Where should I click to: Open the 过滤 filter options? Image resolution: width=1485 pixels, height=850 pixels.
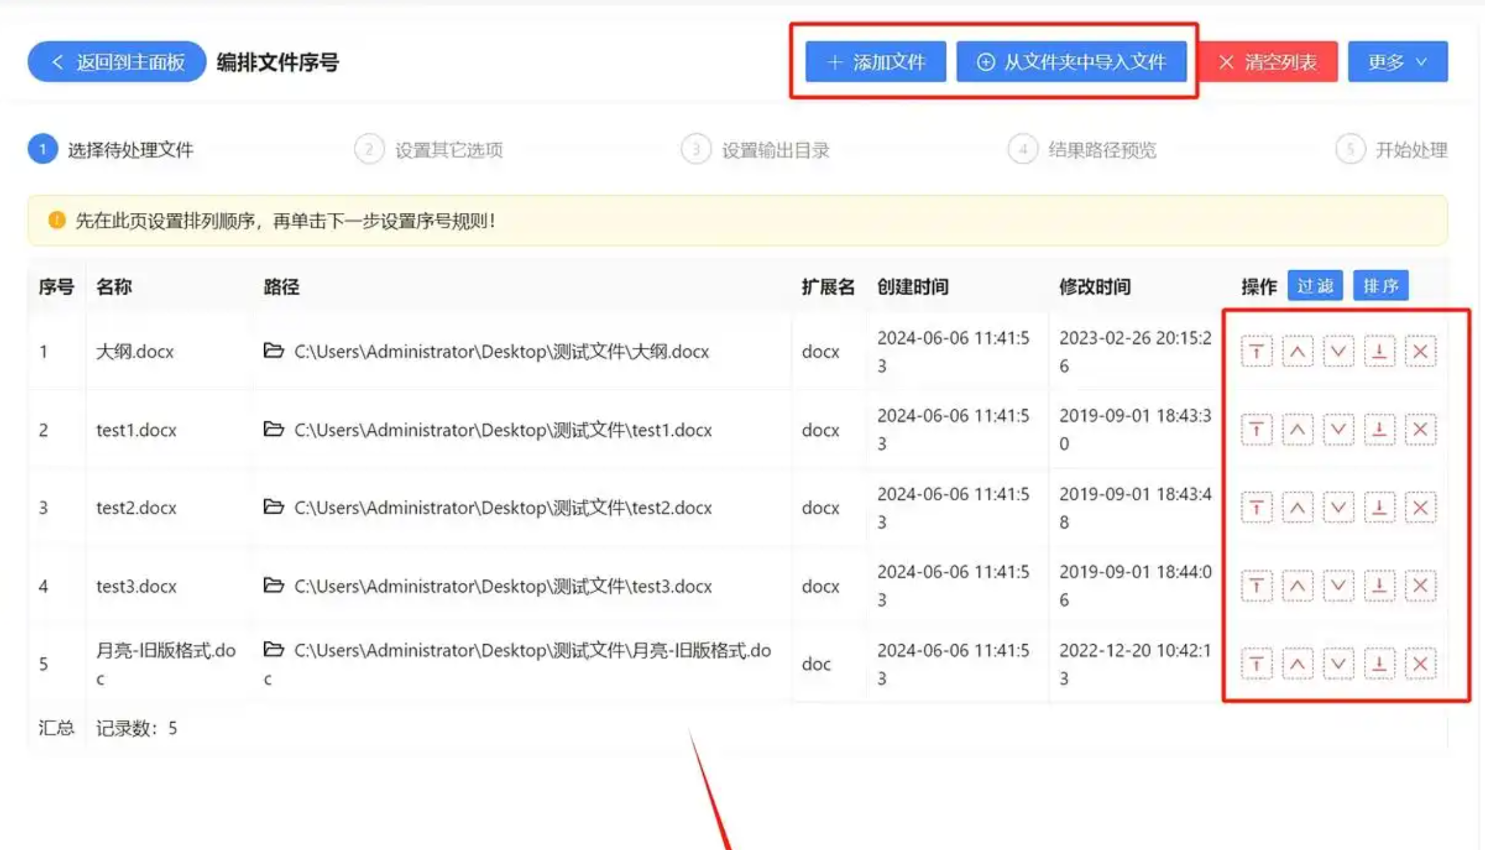(x=1315, y=286)
